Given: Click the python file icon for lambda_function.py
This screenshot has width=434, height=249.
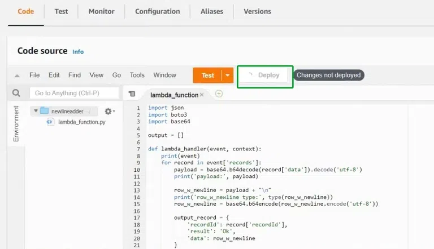Looking at the screenshot, I should [x=50, y=122].
